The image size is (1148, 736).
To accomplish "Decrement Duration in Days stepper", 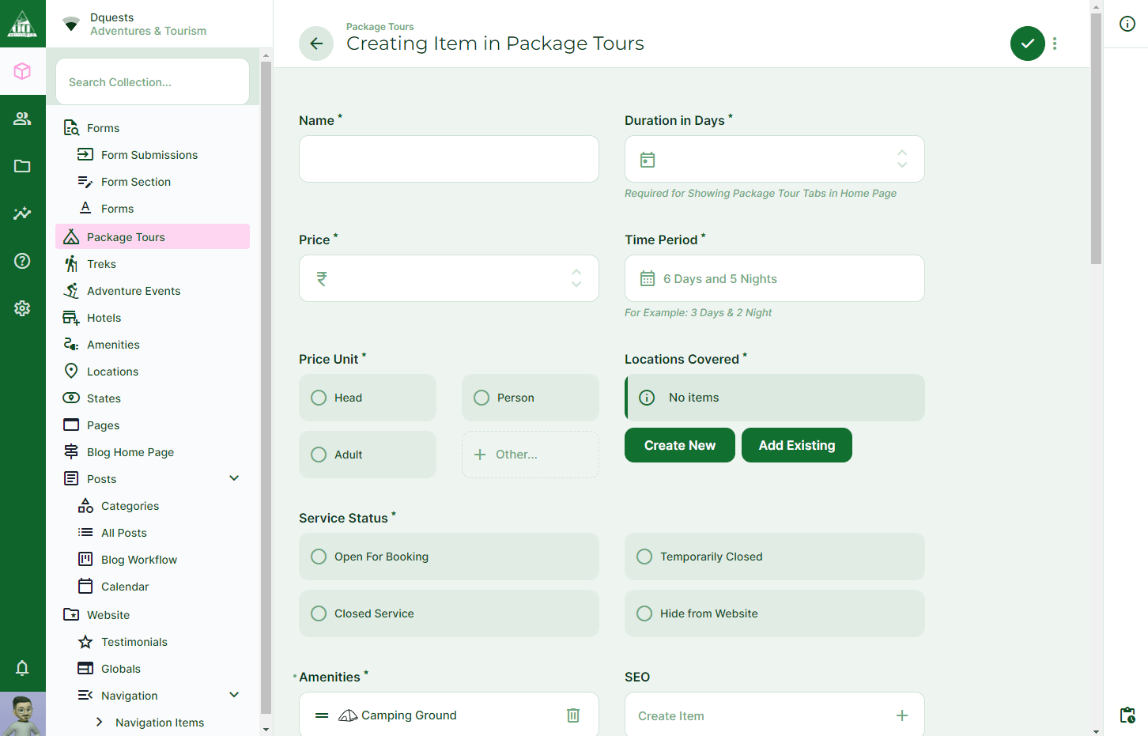I will (902, 165).
